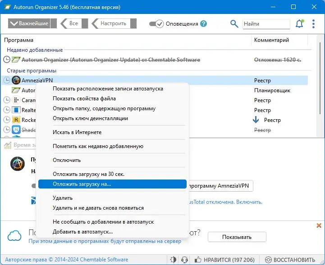This screenshot has width=325, height=265.
Task: Click the Комментарий column header
Action: click(x=271, y=40)
